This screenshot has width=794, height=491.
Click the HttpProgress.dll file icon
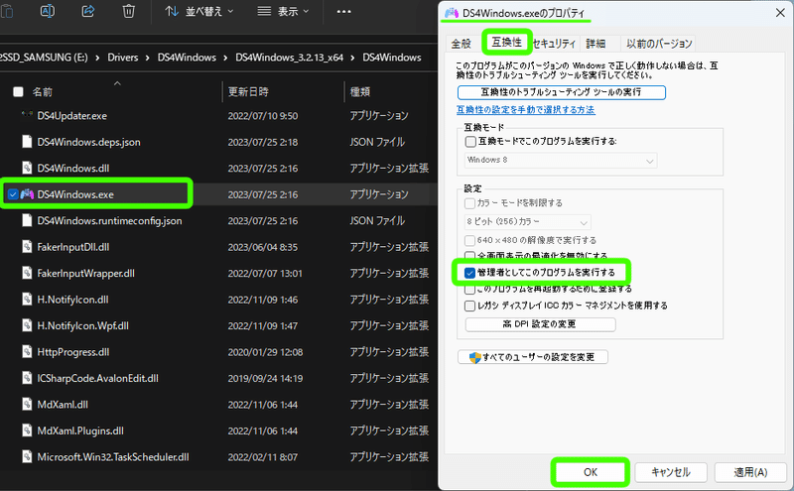(x=28, y=352)
